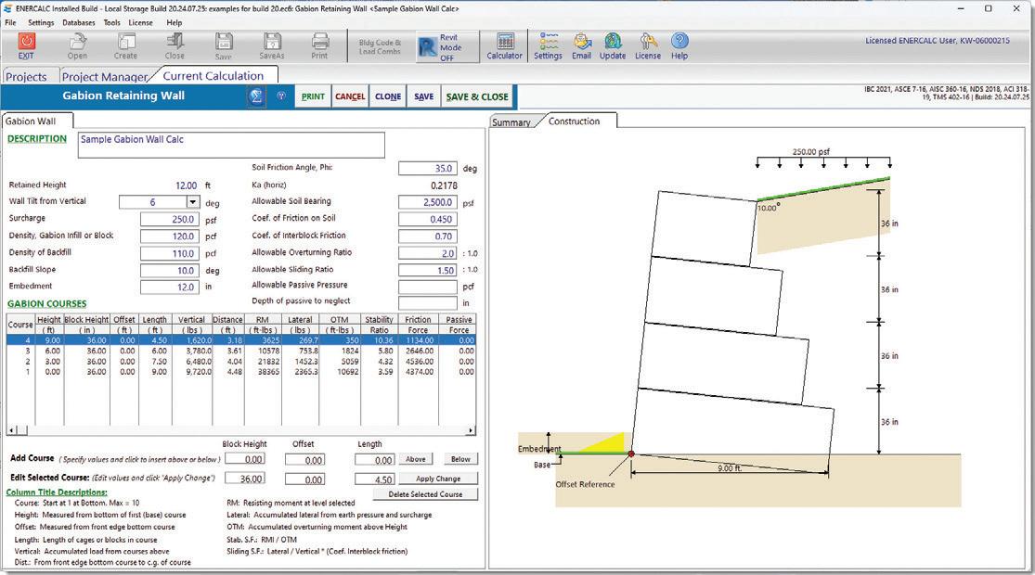Image resolution: width=1035 pixels, height=575 pixels.
Task: Expand the Wall Tilt from Vertical dropdown
Action: click(193, 202)
